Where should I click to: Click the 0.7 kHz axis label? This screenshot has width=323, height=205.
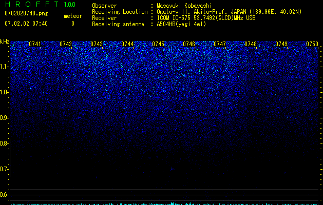coord(5,169)
